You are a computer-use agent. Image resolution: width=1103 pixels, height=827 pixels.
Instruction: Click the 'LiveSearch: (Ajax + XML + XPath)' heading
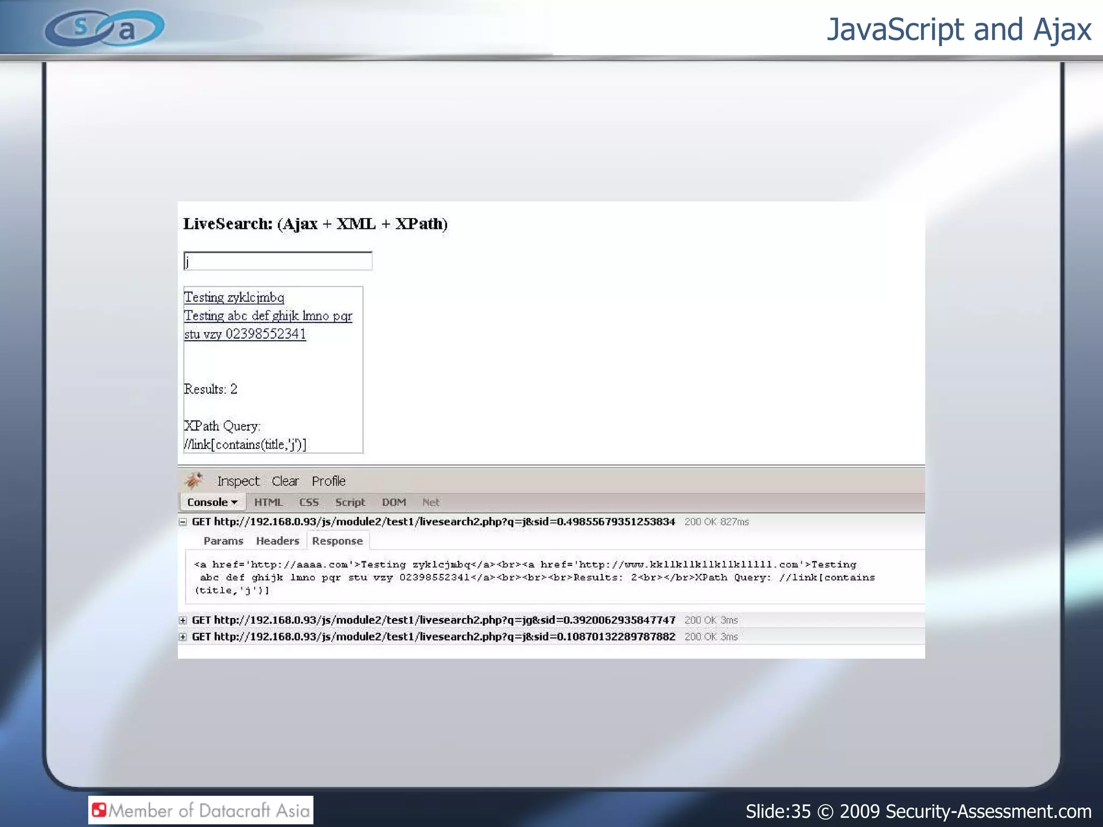(x=316, y=224)
